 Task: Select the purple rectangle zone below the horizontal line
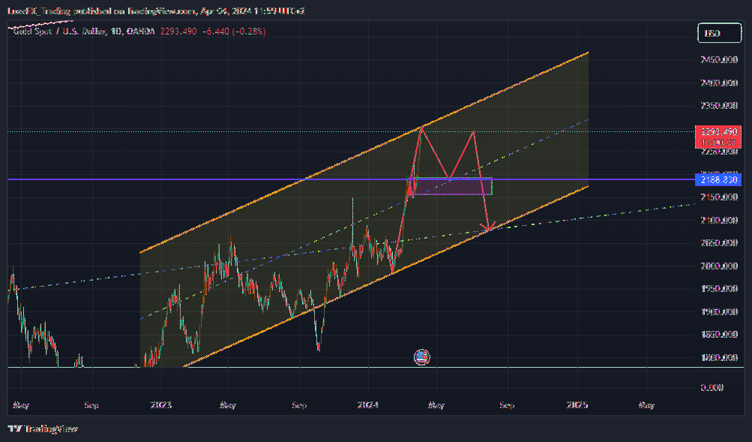[x=453, y=186]
